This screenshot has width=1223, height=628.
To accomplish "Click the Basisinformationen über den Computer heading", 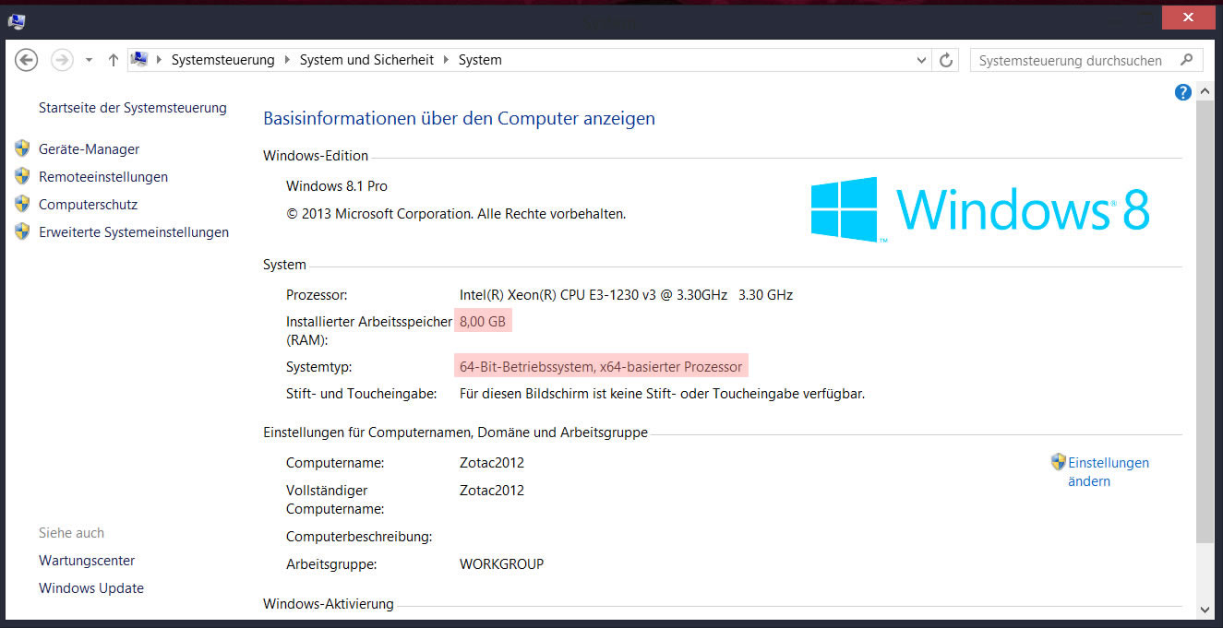I will (x=459, y=118).
